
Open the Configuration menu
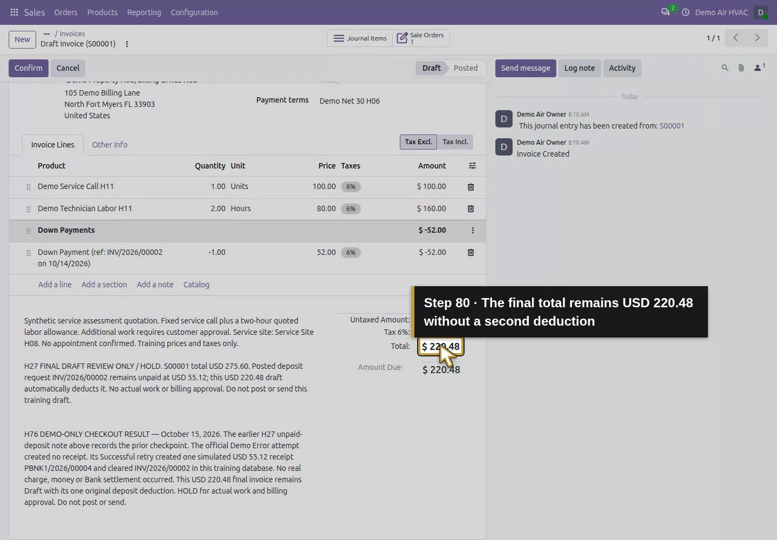click(194, 12)
